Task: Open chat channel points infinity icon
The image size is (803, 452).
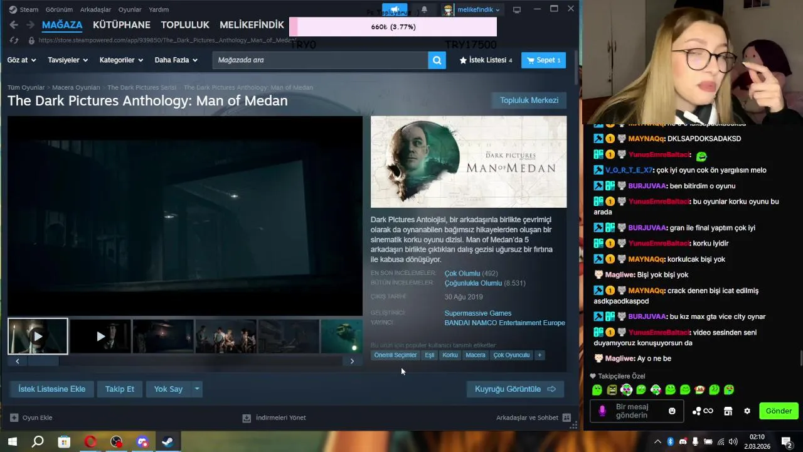Action: (x=703, y=411)
